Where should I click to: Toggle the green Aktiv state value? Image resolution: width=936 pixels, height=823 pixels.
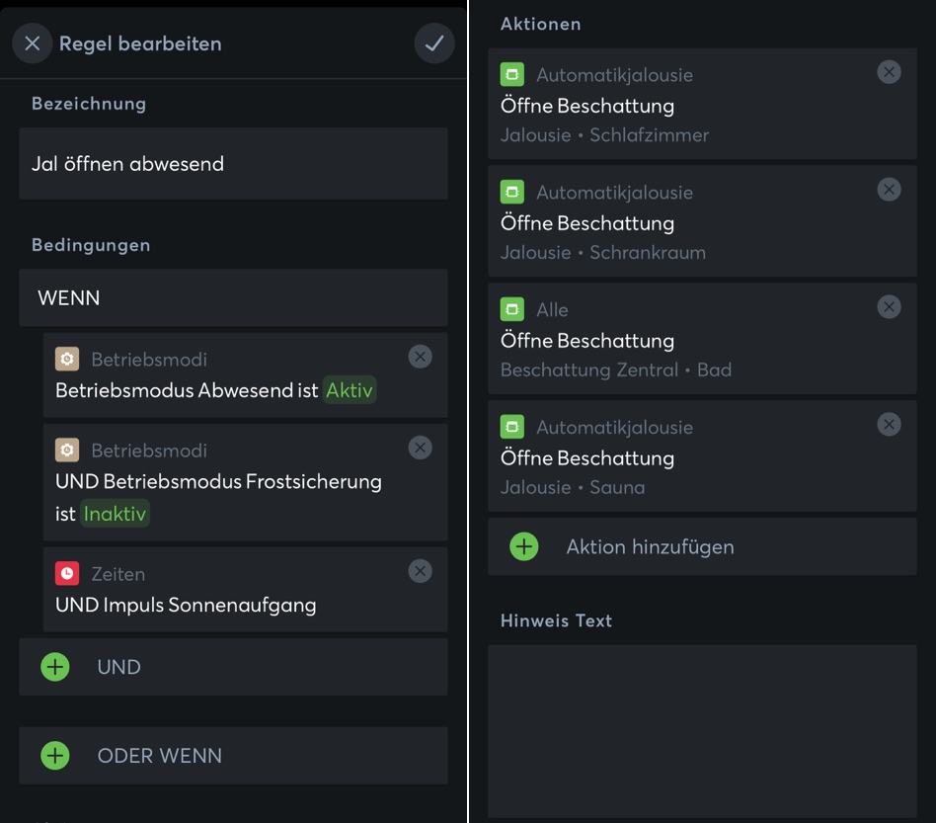(x=350, y=390)
